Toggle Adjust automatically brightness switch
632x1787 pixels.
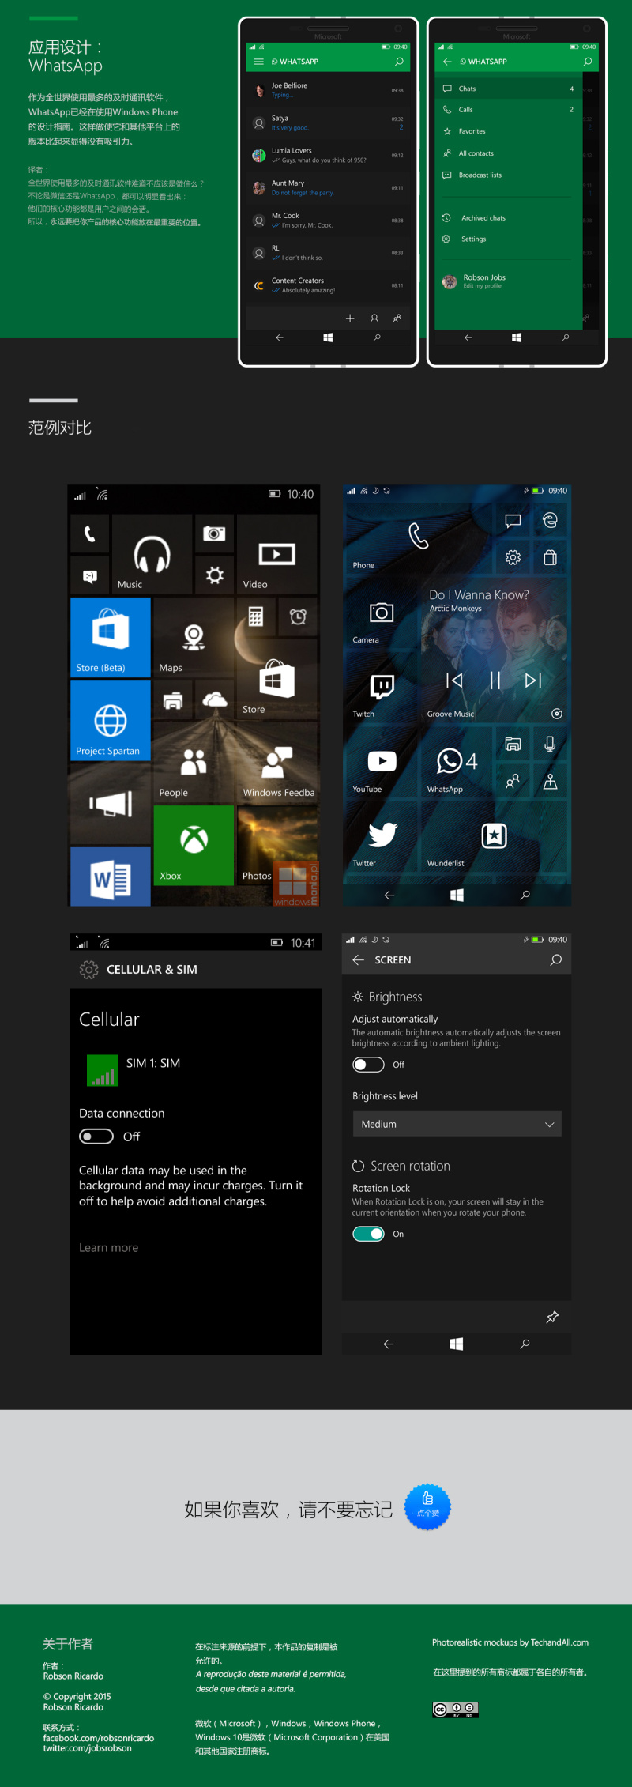click(x=368, y=1065)
